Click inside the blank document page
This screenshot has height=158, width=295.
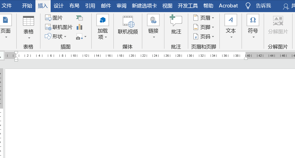pyautogui.click(x=150, y=113)
